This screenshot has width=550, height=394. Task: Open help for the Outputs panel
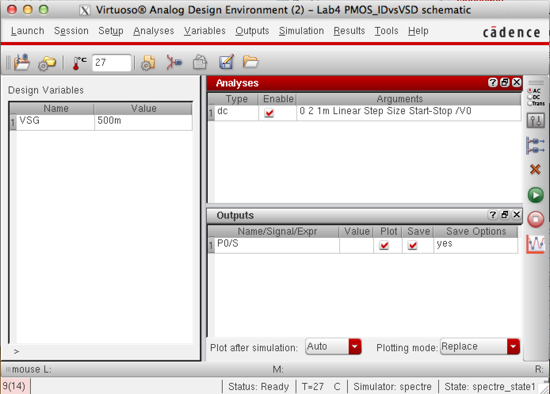click(x=493, y=215)
